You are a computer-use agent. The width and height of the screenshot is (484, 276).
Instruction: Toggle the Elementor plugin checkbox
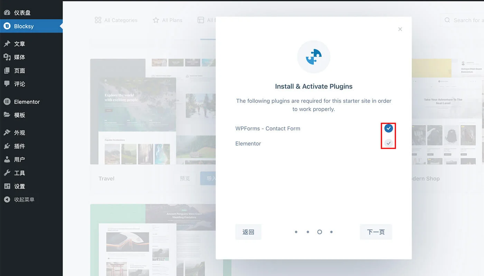(389, 143)
